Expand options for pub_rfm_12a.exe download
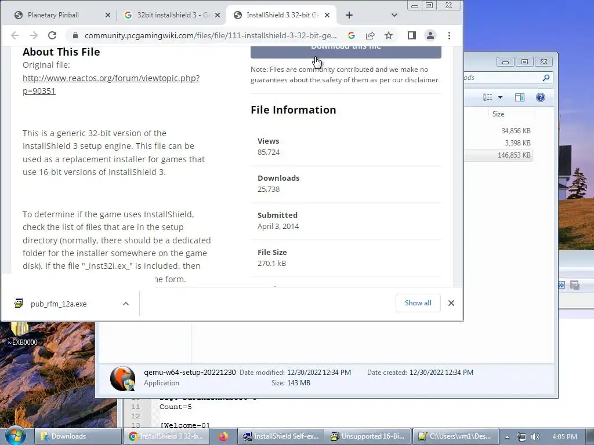594x445 pixels. (x=126, y=304)
